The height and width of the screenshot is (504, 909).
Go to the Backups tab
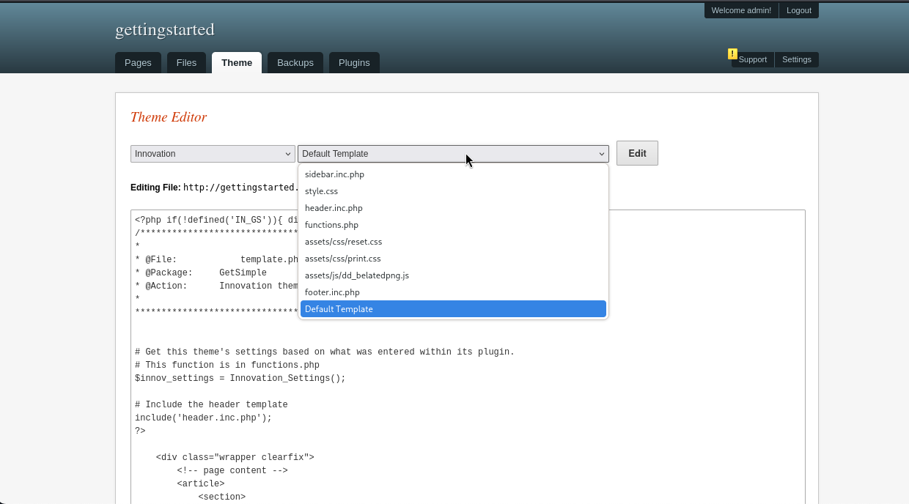coord(295,63)
